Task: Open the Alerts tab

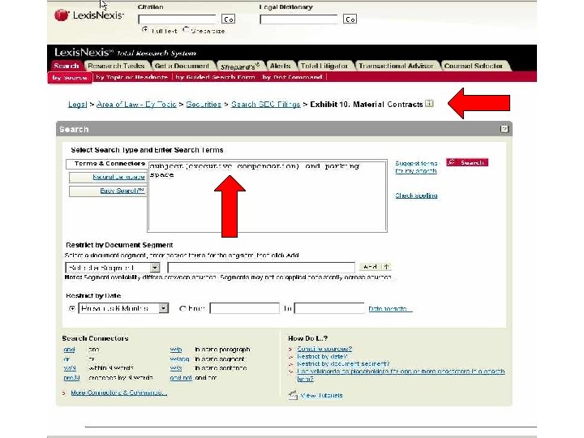Action: (280, 66)
